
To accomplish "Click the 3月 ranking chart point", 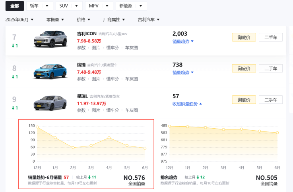I will [223, 129].
